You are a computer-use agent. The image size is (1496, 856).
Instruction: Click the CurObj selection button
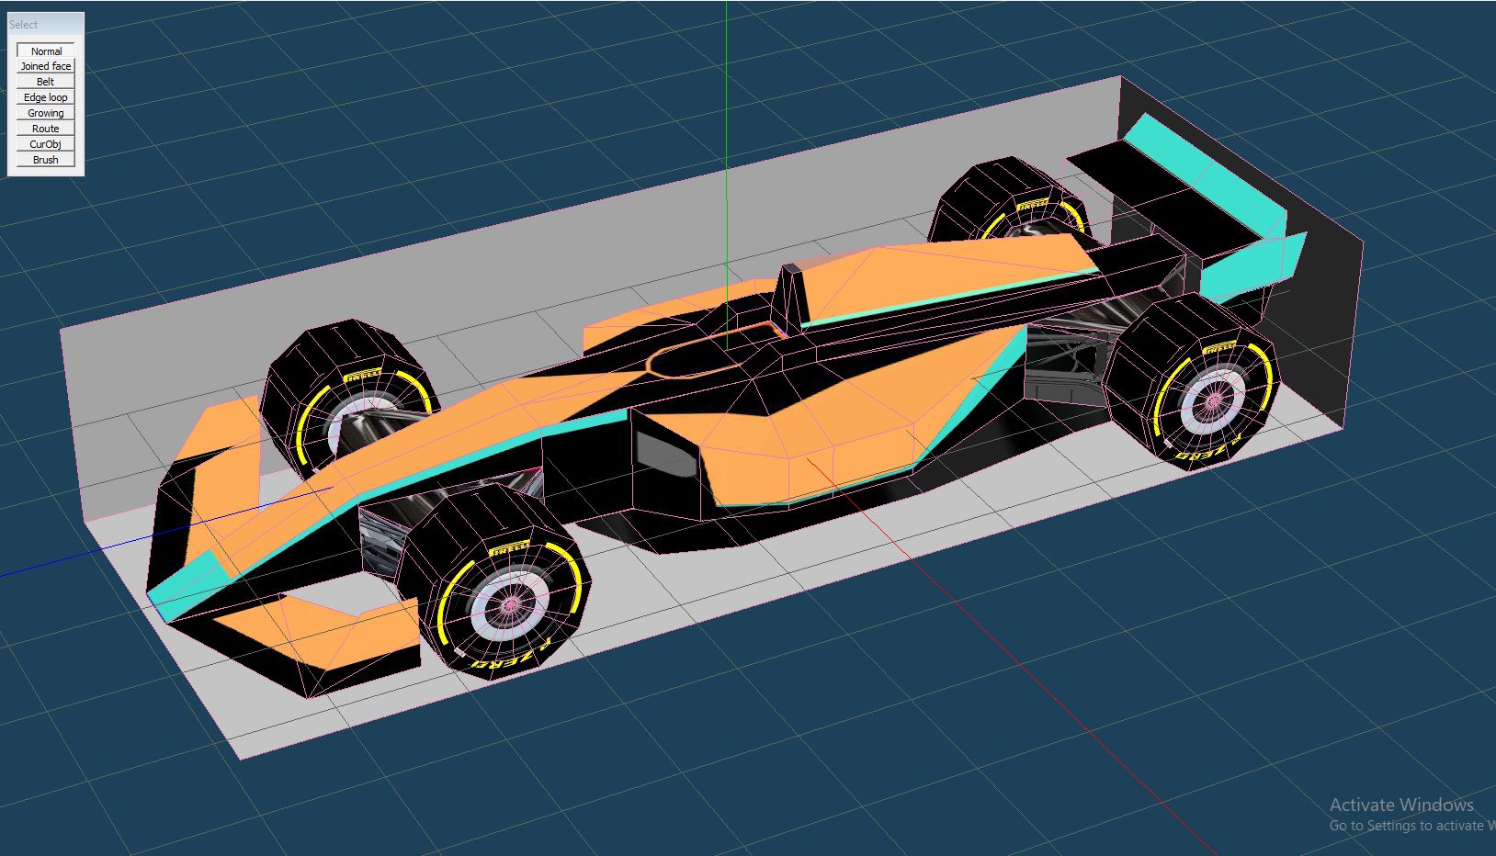point(46,144)
